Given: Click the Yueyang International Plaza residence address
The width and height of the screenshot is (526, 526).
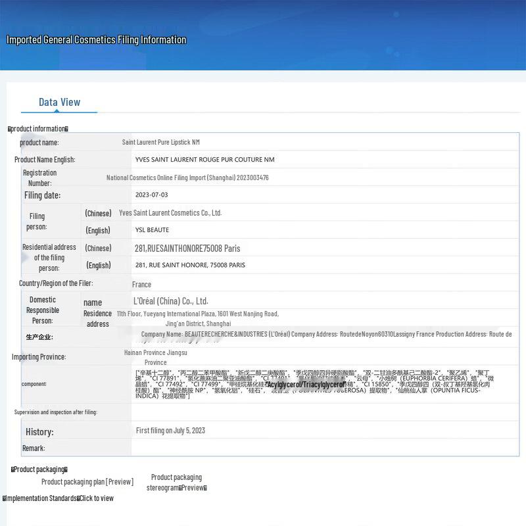Looking at the screenshot, I should tap(197, 314).
